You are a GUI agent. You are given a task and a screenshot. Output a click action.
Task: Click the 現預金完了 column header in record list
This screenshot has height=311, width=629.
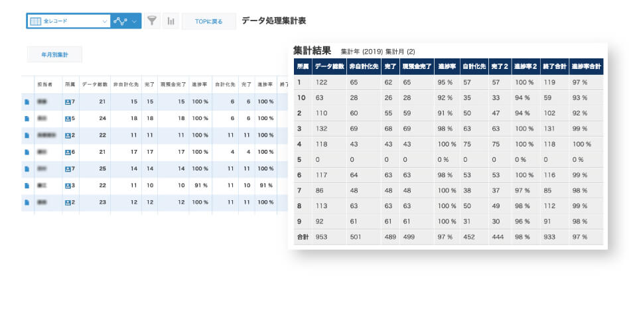(x=173, y=85)
